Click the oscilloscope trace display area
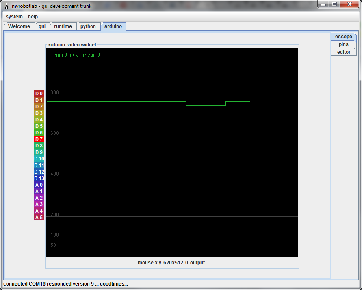 pos(172,152)
